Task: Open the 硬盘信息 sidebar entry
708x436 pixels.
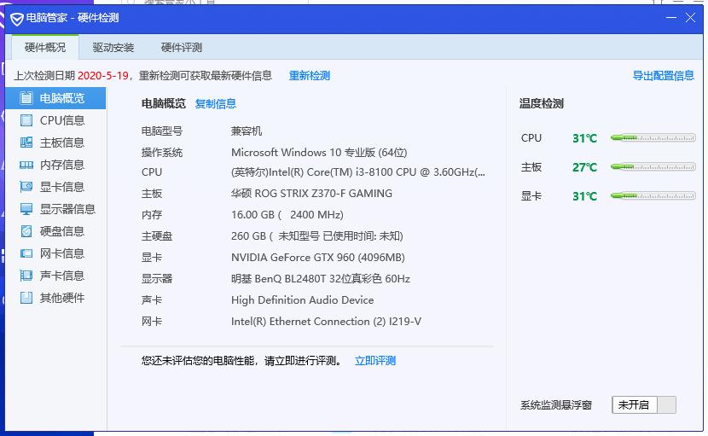Action: [x=55, y=231]
